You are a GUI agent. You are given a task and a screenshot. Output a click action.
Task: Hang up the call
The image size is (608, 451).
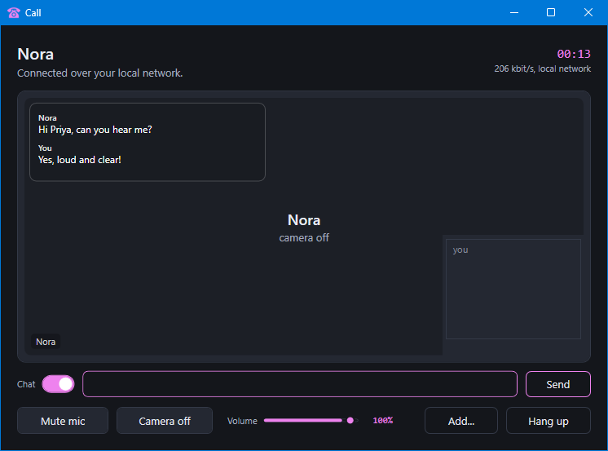[549, 420]
